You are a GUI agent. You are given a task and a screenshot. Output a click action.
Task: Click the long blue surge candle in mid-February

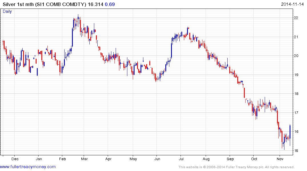tap(73, 38)
